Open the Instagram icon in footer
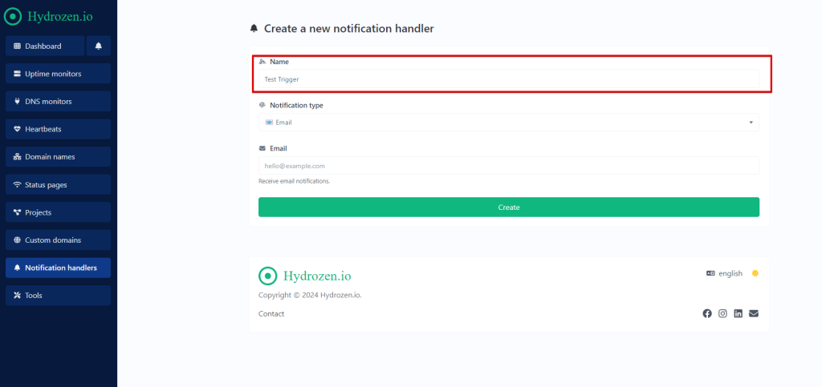 722,313
